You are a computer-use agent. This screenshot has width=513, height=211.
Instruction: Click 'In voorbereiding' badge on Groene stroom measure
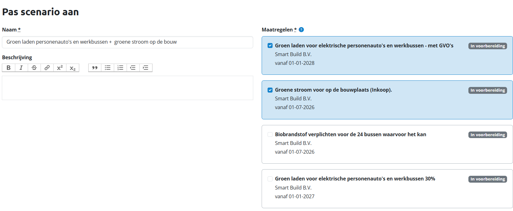[x=487, y=90]
